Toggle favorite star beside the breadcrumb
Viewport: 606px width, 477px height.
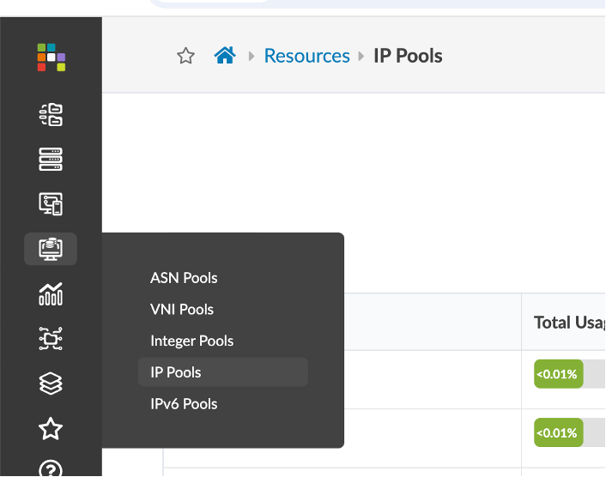(185, 57)
